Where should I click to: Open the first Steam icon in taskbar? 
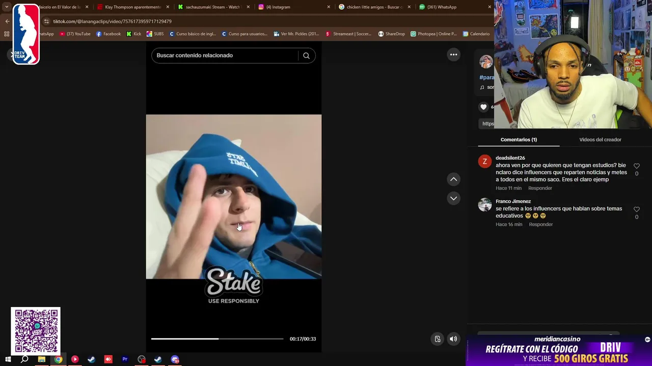click(x=92, y=359)
